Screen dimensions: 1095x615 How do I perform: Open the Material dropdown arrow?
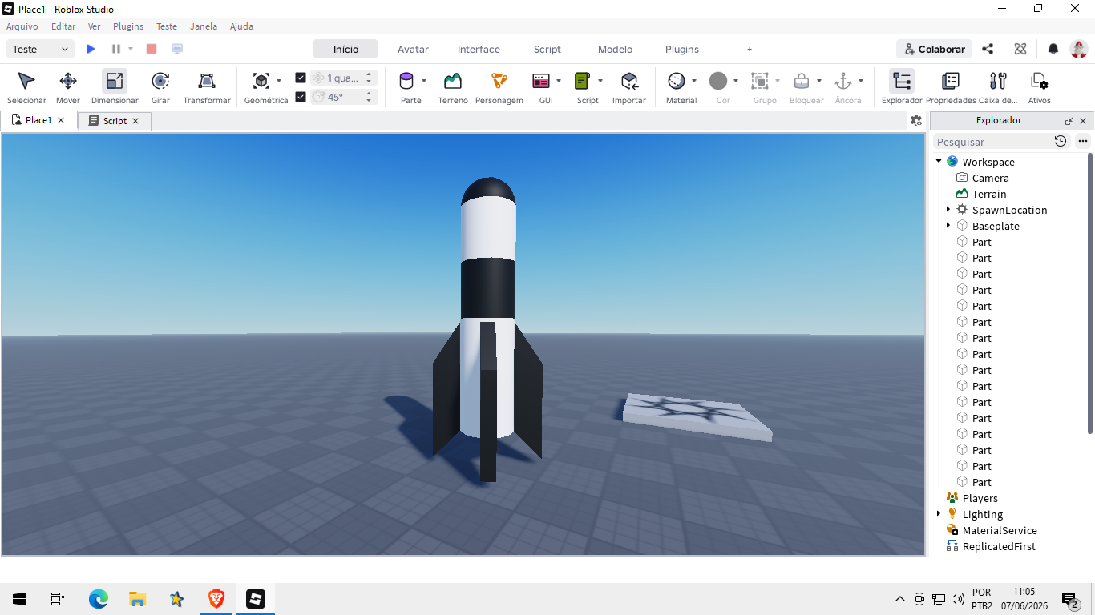pyautogui.click(x=694, y=81)
